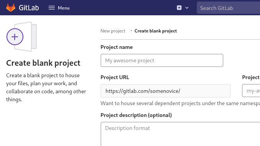The image size is (260, 146).
Task: Click the Create blank project breadcrumb
Action: 155,31
